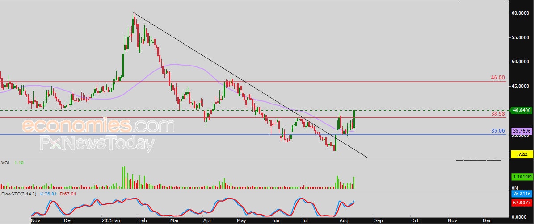Click the SlowSTO(3,14,3) indicator label

[x=19, y=194]
